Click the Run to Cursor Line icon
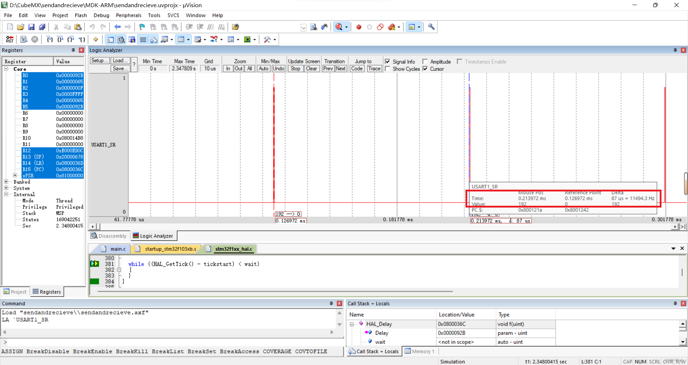 click(x=82, y=39)
